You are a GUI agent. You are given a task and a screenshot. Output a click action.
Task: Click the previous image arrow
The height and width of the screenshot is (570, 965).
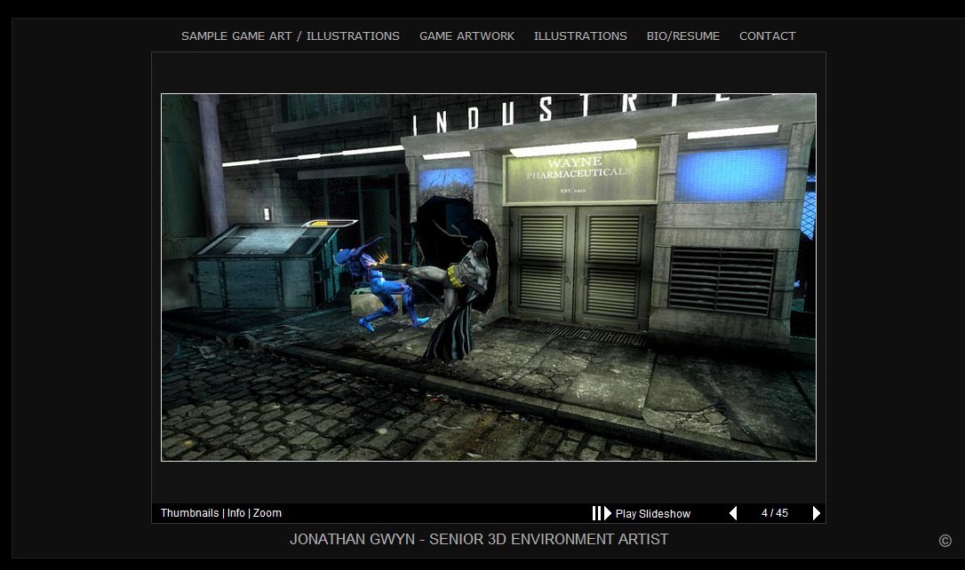point(733,513)
